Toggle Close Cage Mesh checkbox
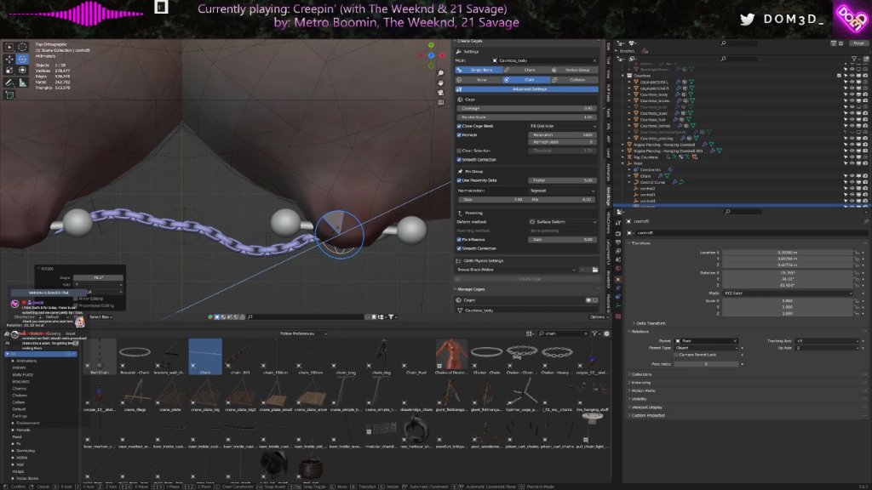 [459, 126]
